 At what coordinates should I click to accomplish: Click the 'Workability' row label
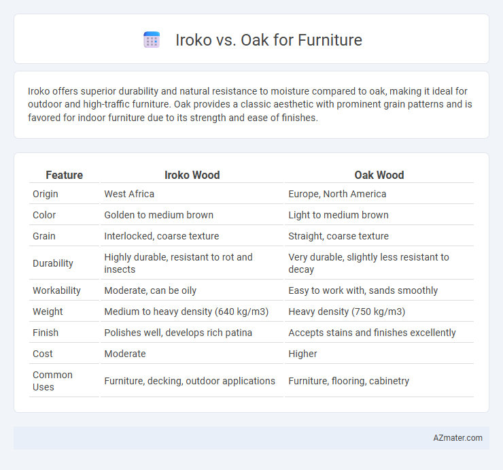point(56,290)
